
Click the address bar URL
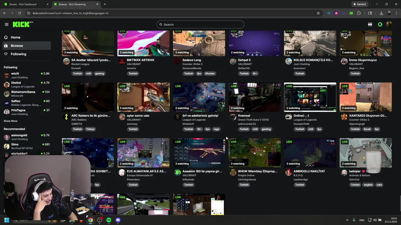point(71,13)
